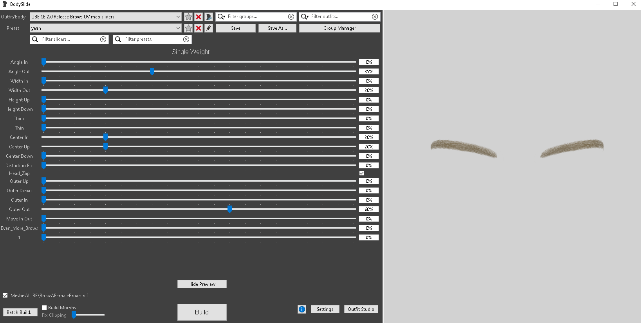Clear the Filter outfits field
The width and height of the screenshot is (641, 323).
[x=375, y=17]
